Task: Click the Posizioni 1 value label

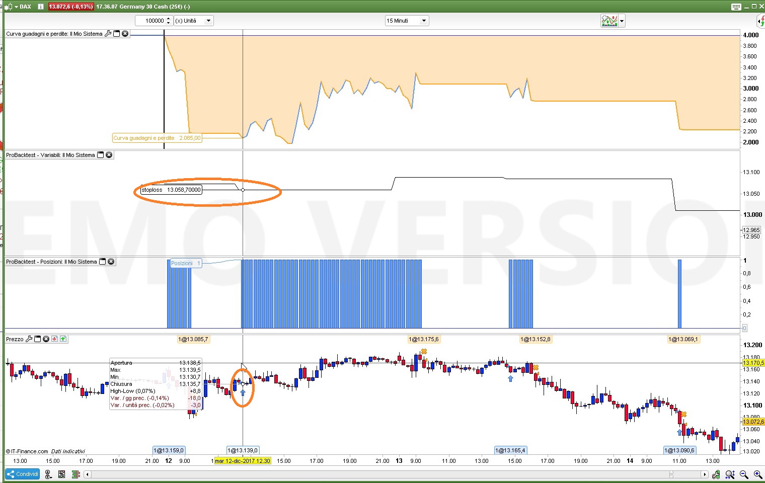Action: point(186,263)
